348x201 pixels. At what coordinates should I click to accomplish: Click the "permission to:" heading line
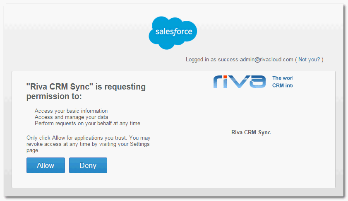(54, 97)
